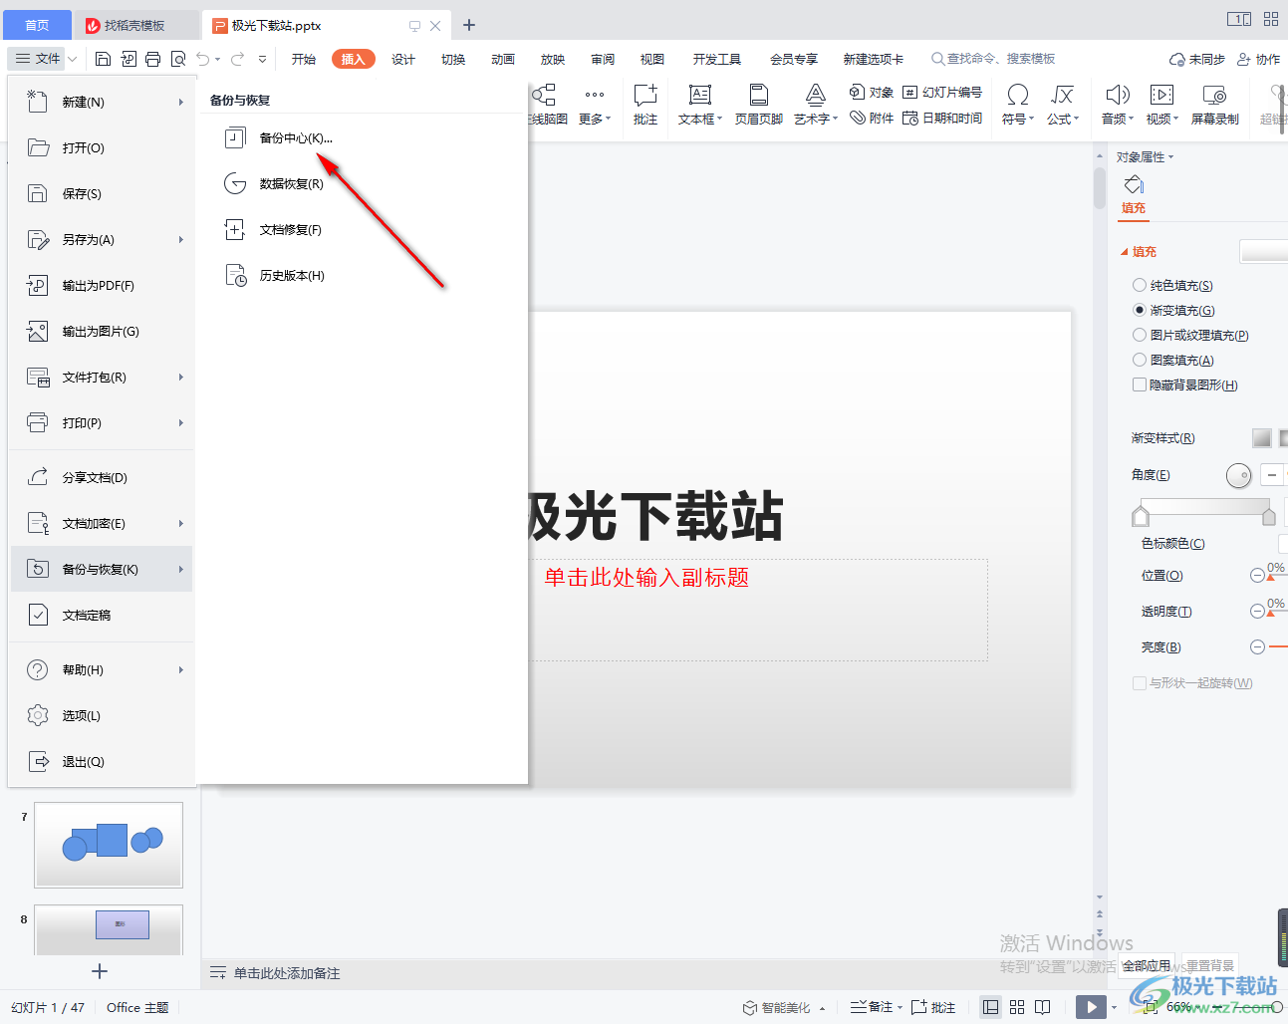Click the Print Preview icon in quick toolbar
Image resolution: width=1288 pixels, height=1024 pixels.
(178, 59)
